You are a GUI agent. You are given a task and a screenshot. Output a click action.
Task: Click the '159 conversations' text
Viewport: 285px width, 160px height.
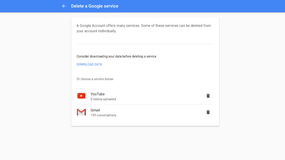pyautogui.click(x=104, y=115)
